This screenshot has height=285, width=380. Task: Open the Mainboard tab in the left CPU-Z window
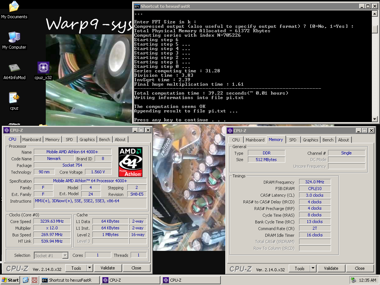pyautogui.click(x=32, y=140)
